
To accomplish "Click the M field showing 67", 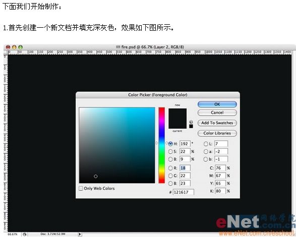I will pyautogui.click(x=220, y=175).
